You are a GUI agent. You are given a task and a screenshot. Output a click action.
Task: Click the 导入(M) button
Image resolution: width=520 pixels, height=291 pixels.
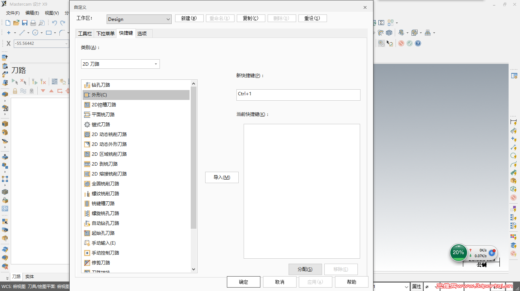[222, 177]
